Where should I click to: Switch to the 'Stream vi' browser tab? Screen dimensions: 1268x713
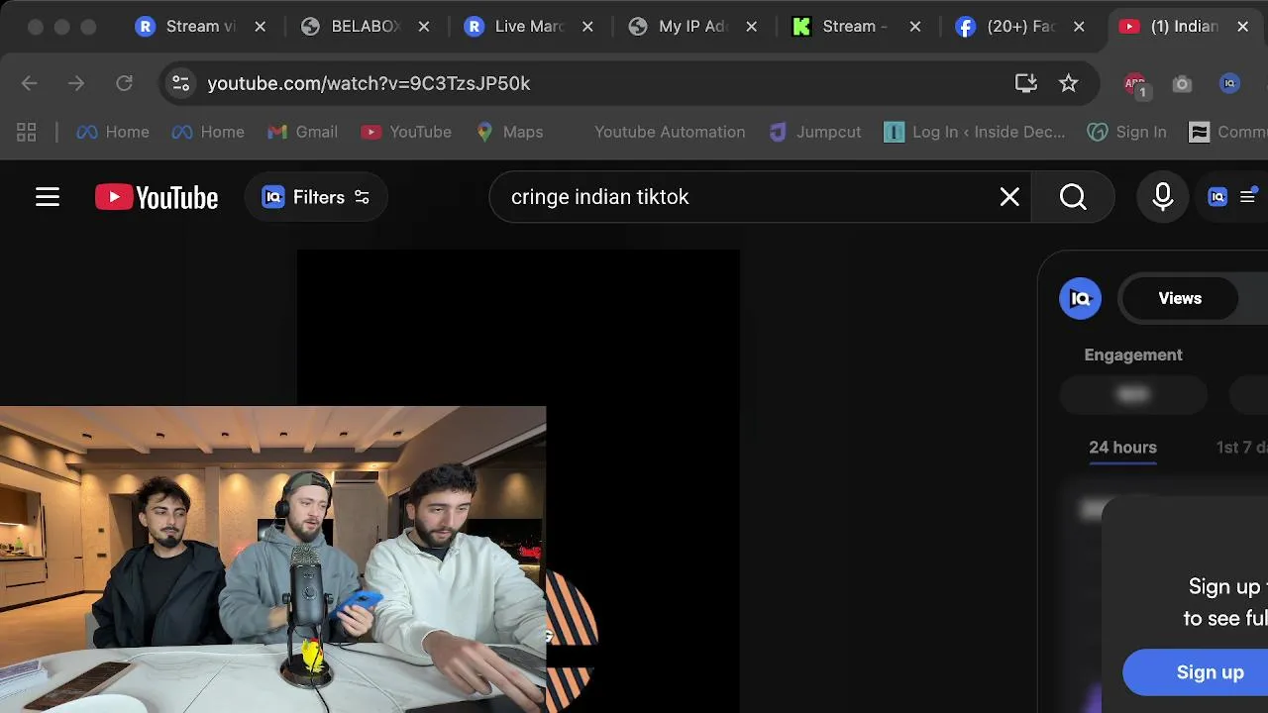(x=202, y=27)
